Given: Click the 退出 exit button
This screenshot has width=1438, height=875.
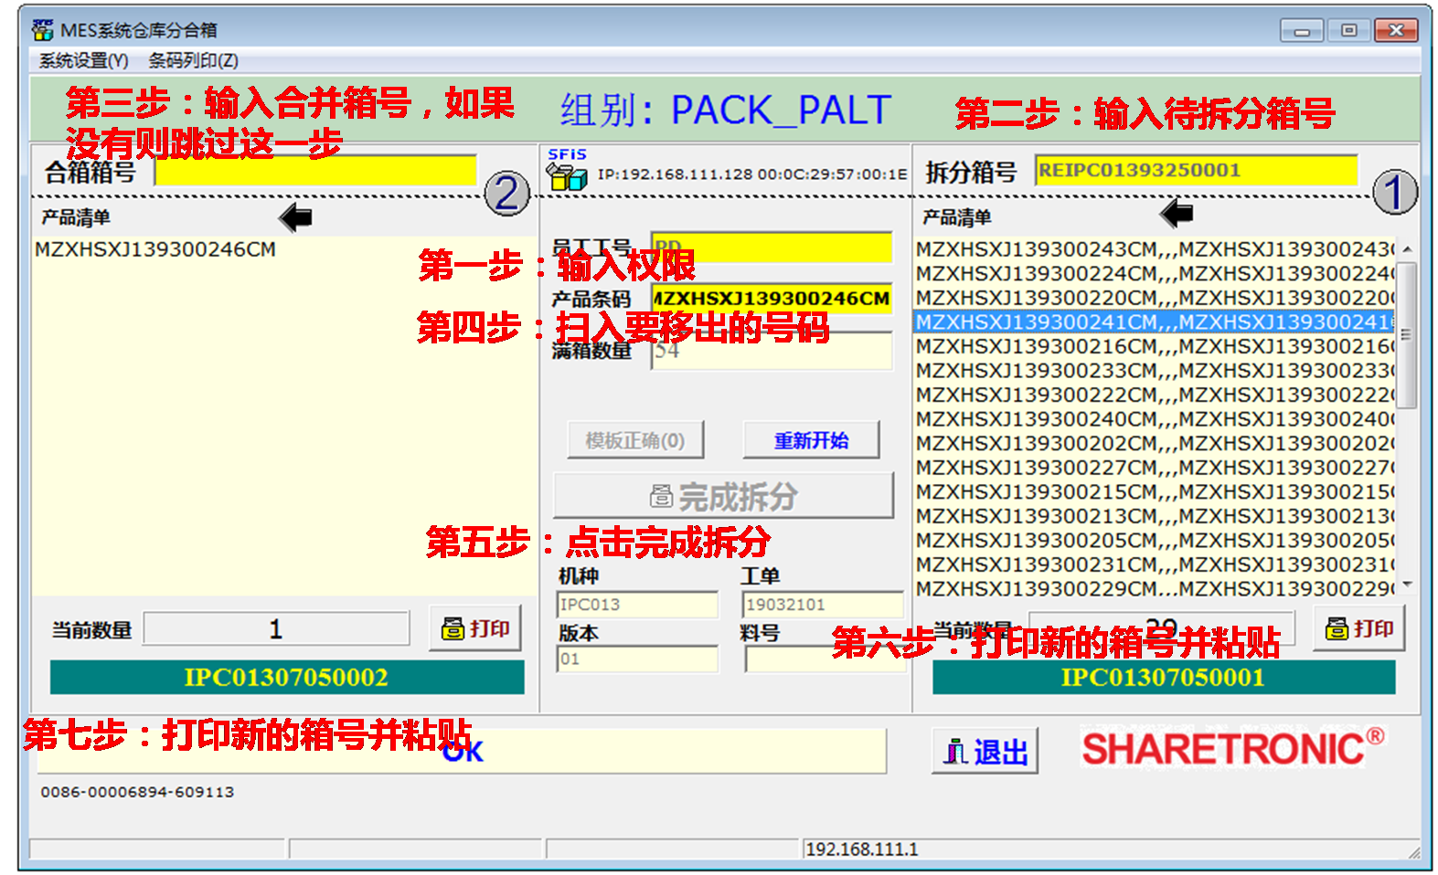Looking at the screenshot, I should pos(985,752).
